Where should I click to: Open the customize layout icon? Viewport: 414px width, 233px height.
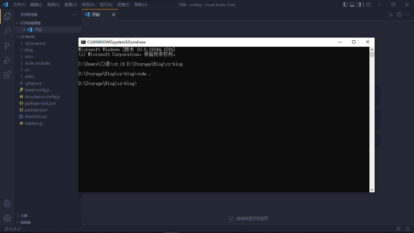pos(368,5)
